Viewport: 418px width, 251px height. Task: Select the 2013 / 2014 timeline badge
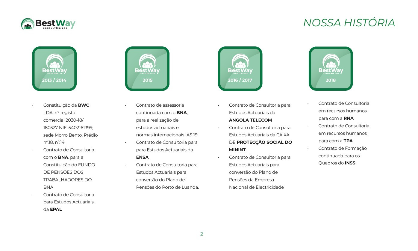pyautogui.click(x=54, y=69)
